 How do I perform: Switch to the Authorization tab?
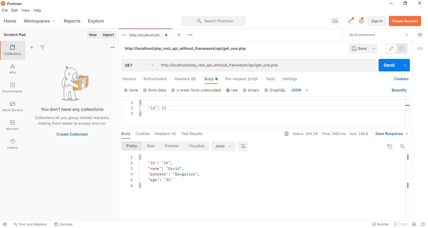click(x=155, y=79)
